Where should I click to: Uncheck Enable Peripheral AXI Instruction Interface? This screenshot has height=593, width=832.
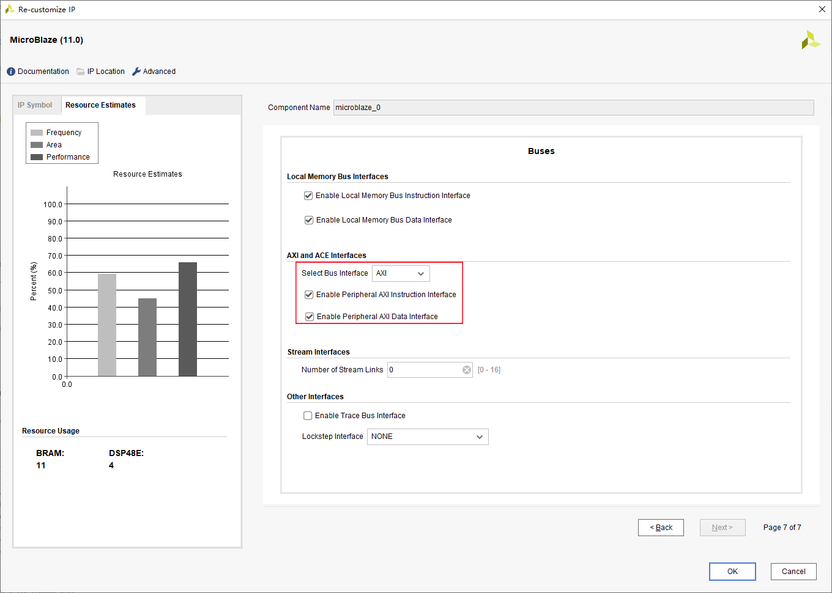tap(309, 295)
